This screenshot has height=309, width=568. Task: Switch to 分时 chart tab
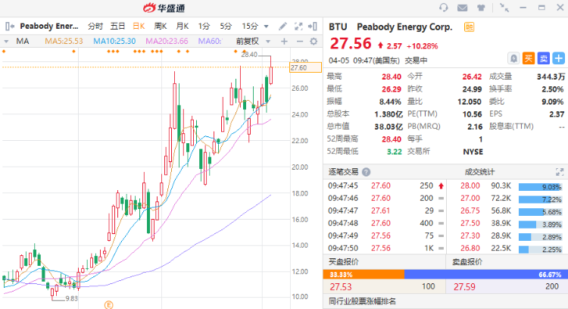click(x=95, y=26)
